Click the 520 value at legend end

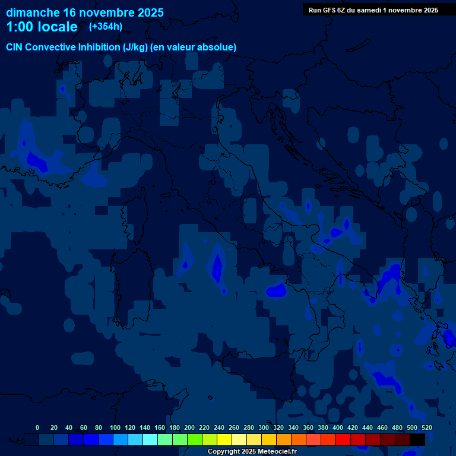(x=426, y=427)
